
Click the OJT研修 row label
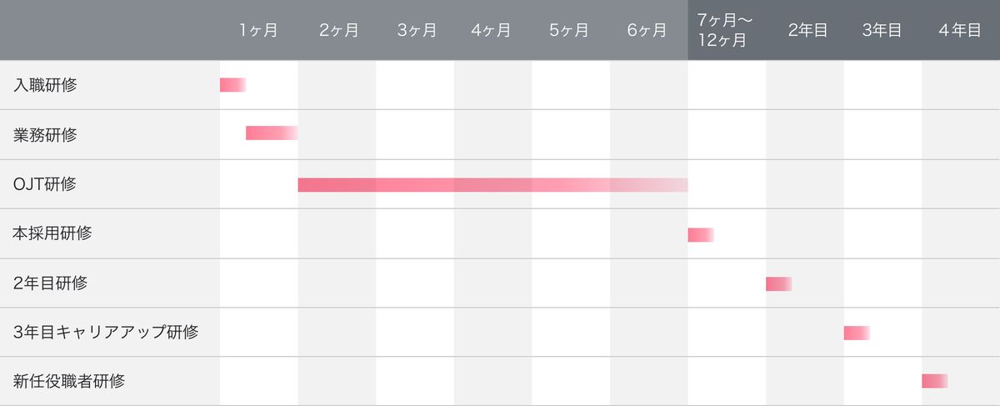click(45, 184)
